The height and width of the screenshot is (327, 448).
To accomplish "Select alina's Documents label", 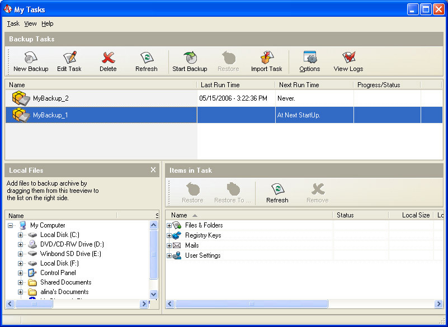I will click(64, 292).
